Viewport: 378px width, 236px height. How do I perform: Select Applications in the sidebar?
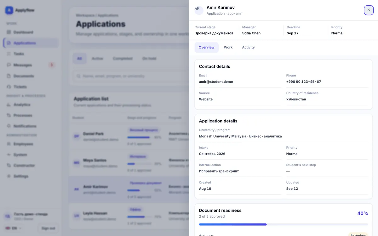coord(31,43)
